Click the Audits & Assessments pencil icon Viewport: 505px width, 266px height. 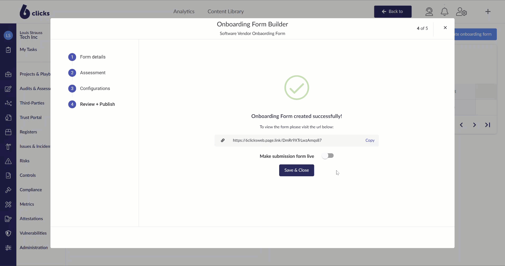[8, 89]
